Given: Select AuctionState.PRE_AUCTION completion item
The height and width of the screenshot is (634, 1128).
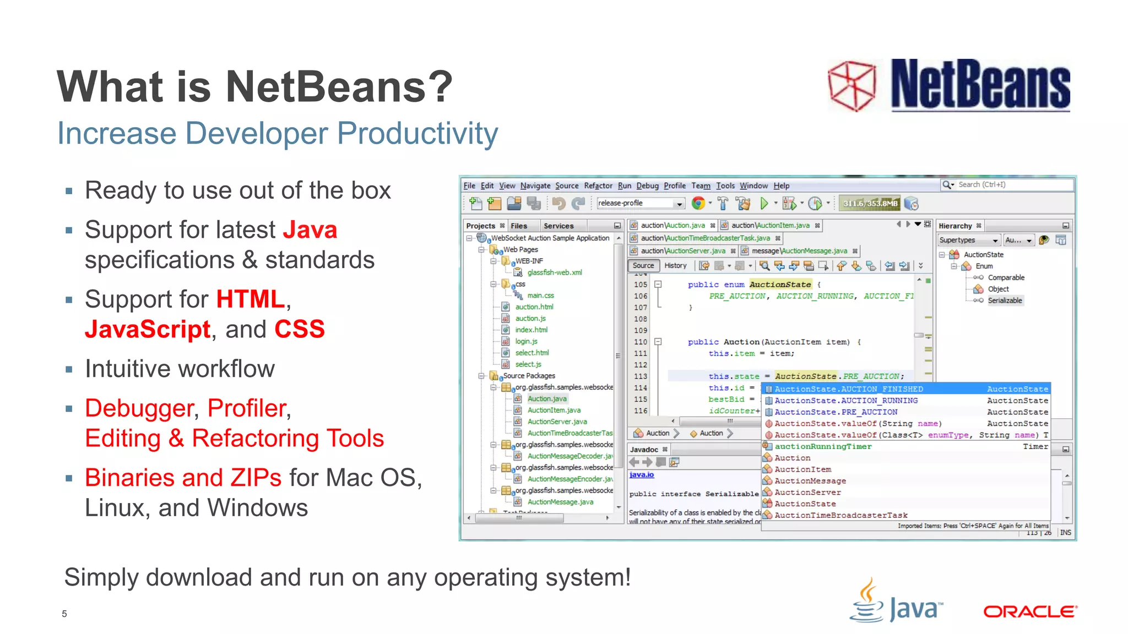Looking at the screenshot, I should [906, 412].
